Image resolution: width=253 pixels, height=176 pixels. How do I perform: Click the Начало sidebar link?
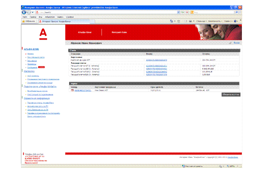tap(31, 54)
